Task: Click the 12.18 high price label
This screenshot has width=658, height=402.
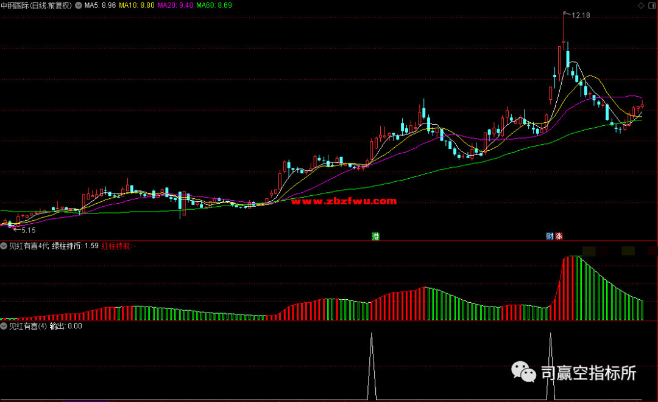Action: pyautogui.click(x=581, y=15)
